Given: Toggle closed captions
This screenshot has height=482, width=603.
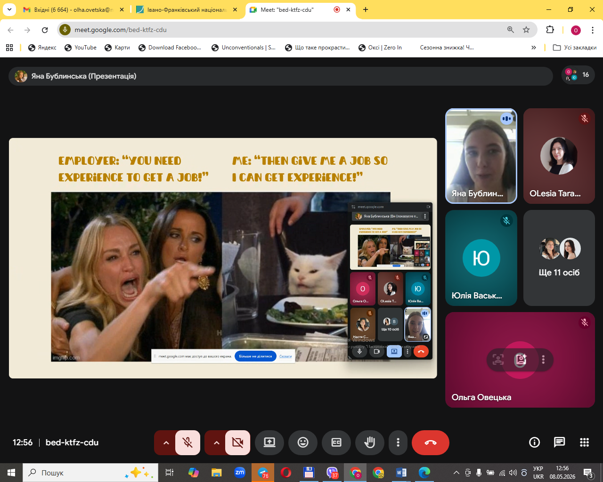Looking at the screenshot, I should pos(336,442).
